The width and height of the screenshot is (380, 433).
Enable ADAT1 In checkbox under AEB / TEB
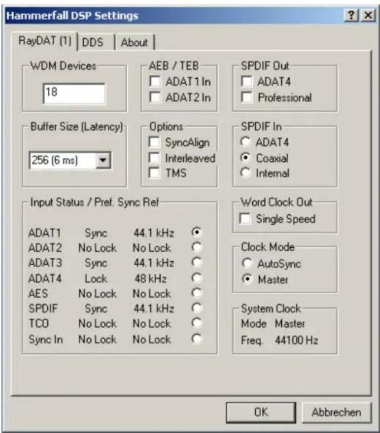coord(155,81)
